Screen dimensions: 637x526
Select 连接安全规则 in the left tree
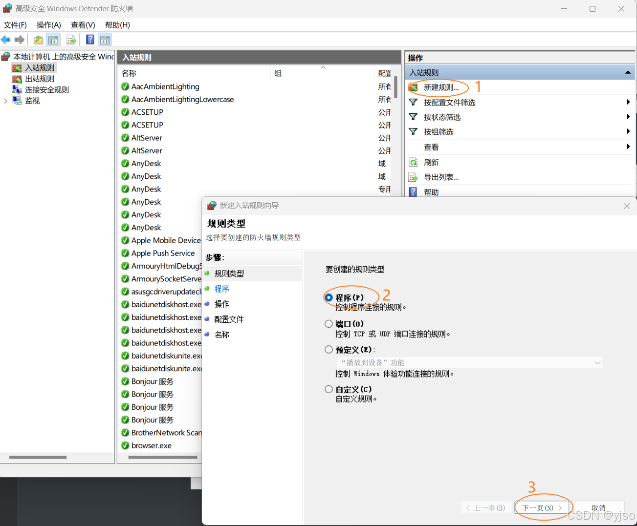click(x=47, y=90)
